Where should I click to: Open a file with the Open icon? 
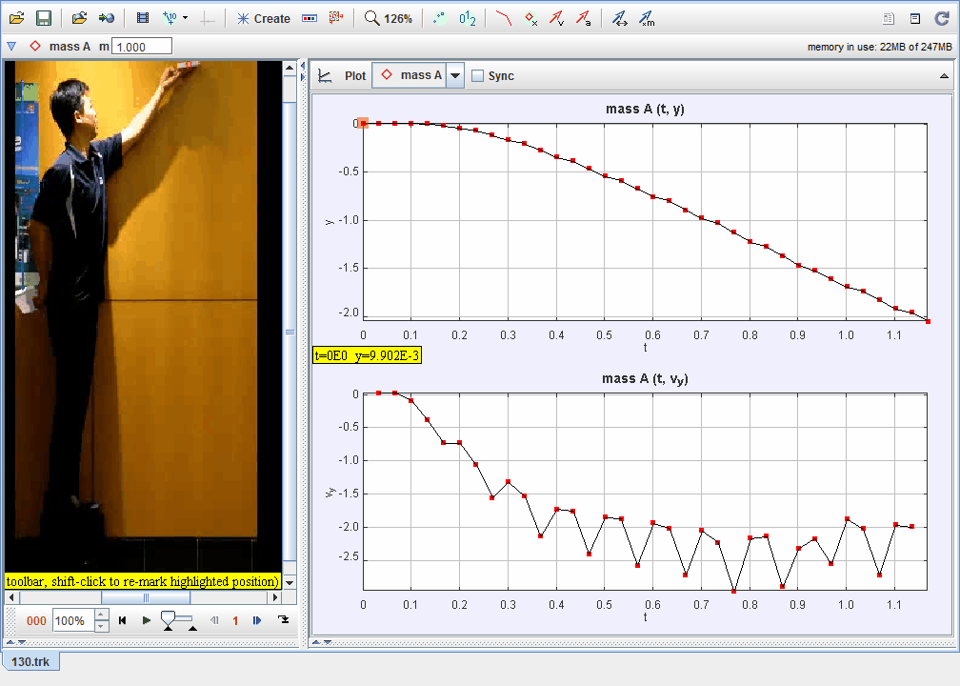pyautogui.click(x=17, y=18)
